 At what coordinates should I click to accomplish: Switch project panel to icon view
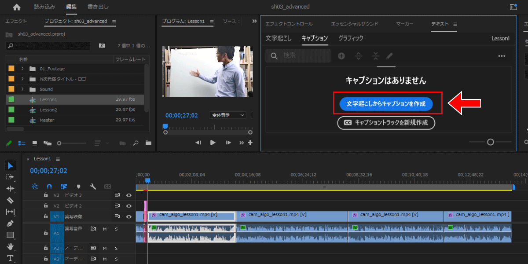tap(35, 143)
